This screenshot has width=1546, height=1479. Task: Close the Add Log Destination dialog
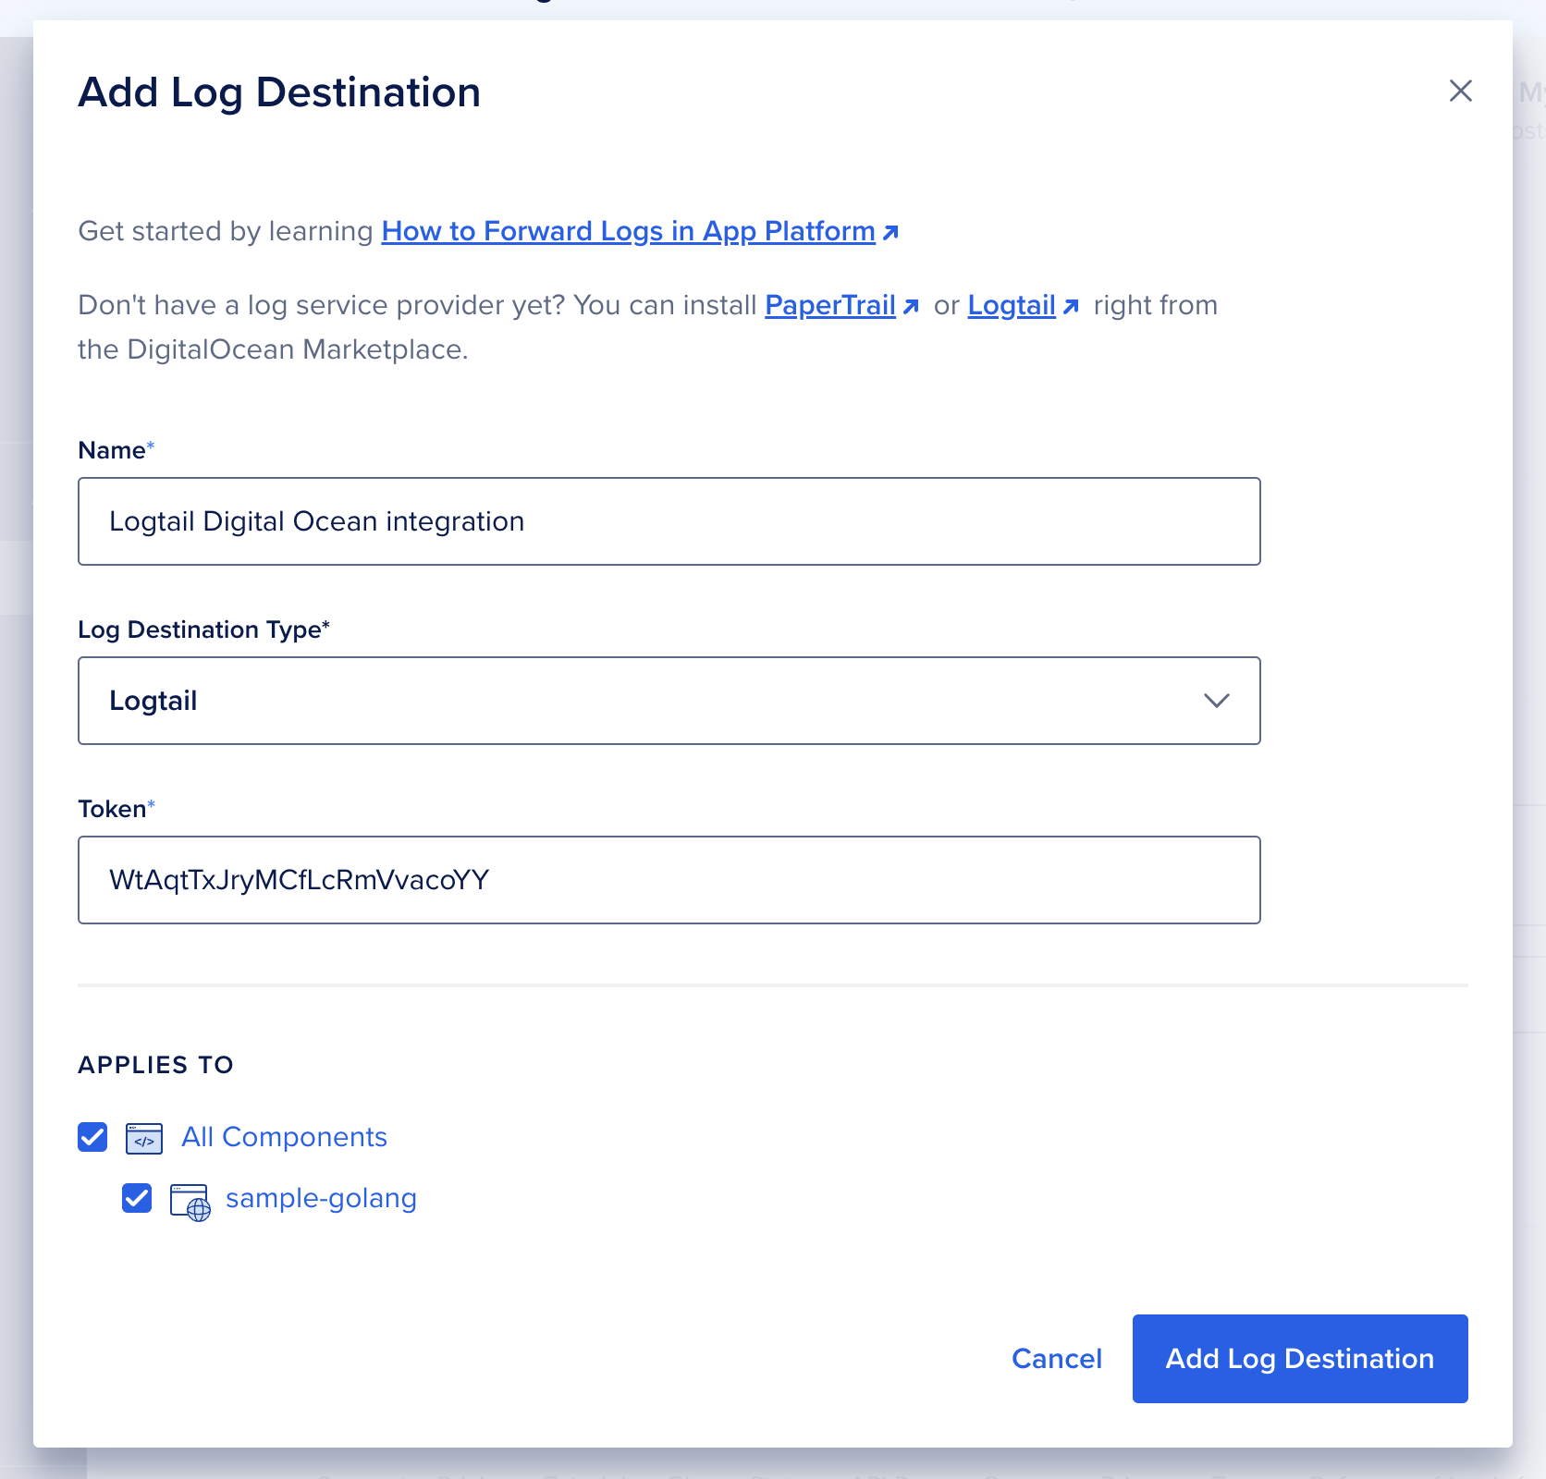[x=1460, y=91]
